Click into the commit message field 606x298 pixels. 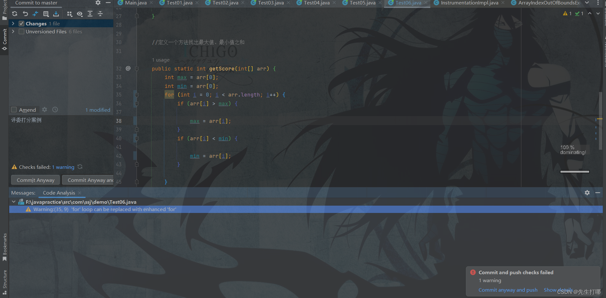tap(61, 138)
